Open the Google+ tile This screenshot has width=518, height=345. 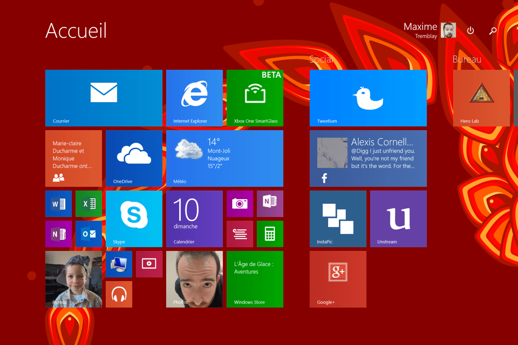tap(338, 279)
